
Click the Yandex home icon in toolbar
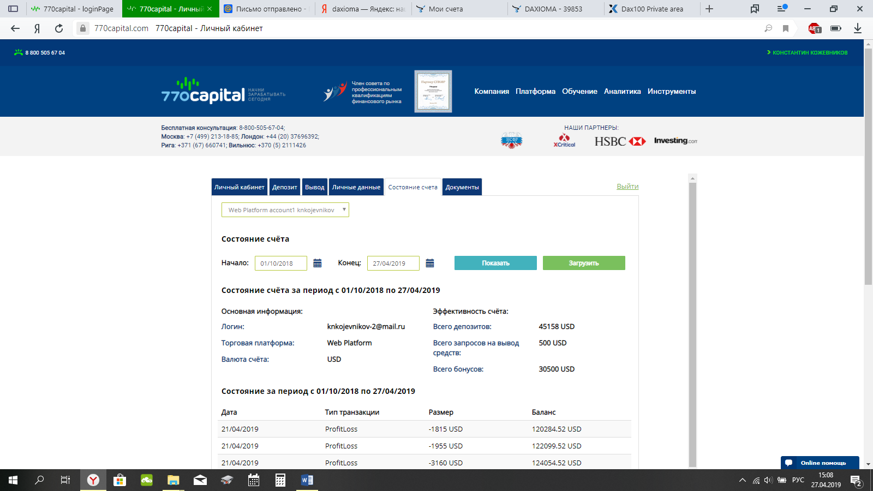[37, 28]
